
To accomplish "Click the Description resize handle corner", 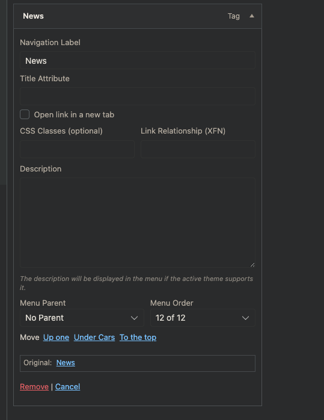I will point(252,265).
